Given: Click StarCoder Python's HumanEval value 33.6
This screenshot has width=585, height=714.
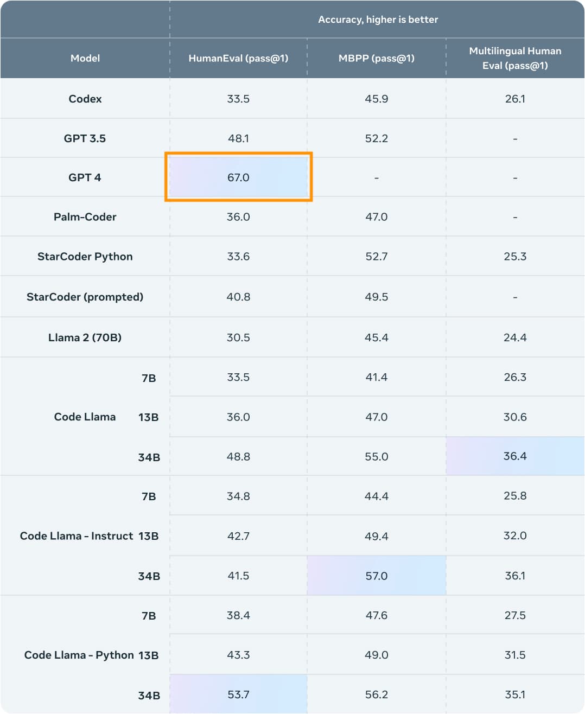Looking at the screenshot, I should pos(238,257).
